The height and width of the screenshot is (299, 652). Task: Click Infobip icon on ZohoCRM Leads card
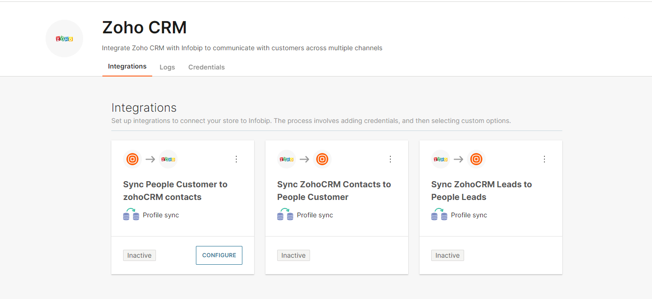[476, 159]
